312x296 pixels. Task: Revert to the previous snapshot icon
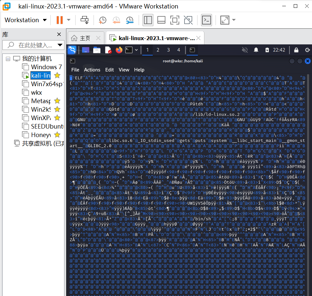click(x=116, y=20)
